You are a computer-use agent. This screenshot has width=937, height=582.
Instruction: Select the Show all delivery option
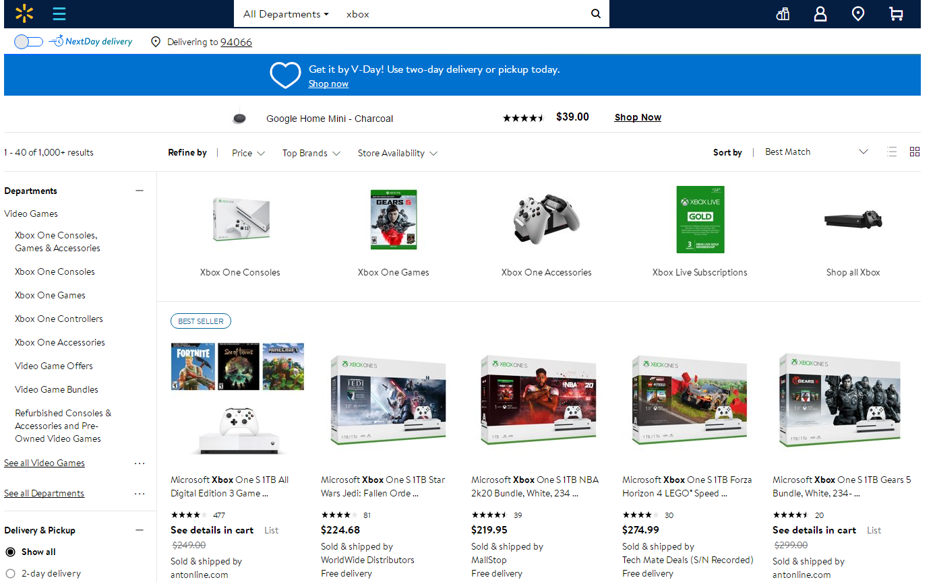coord(10,552)
